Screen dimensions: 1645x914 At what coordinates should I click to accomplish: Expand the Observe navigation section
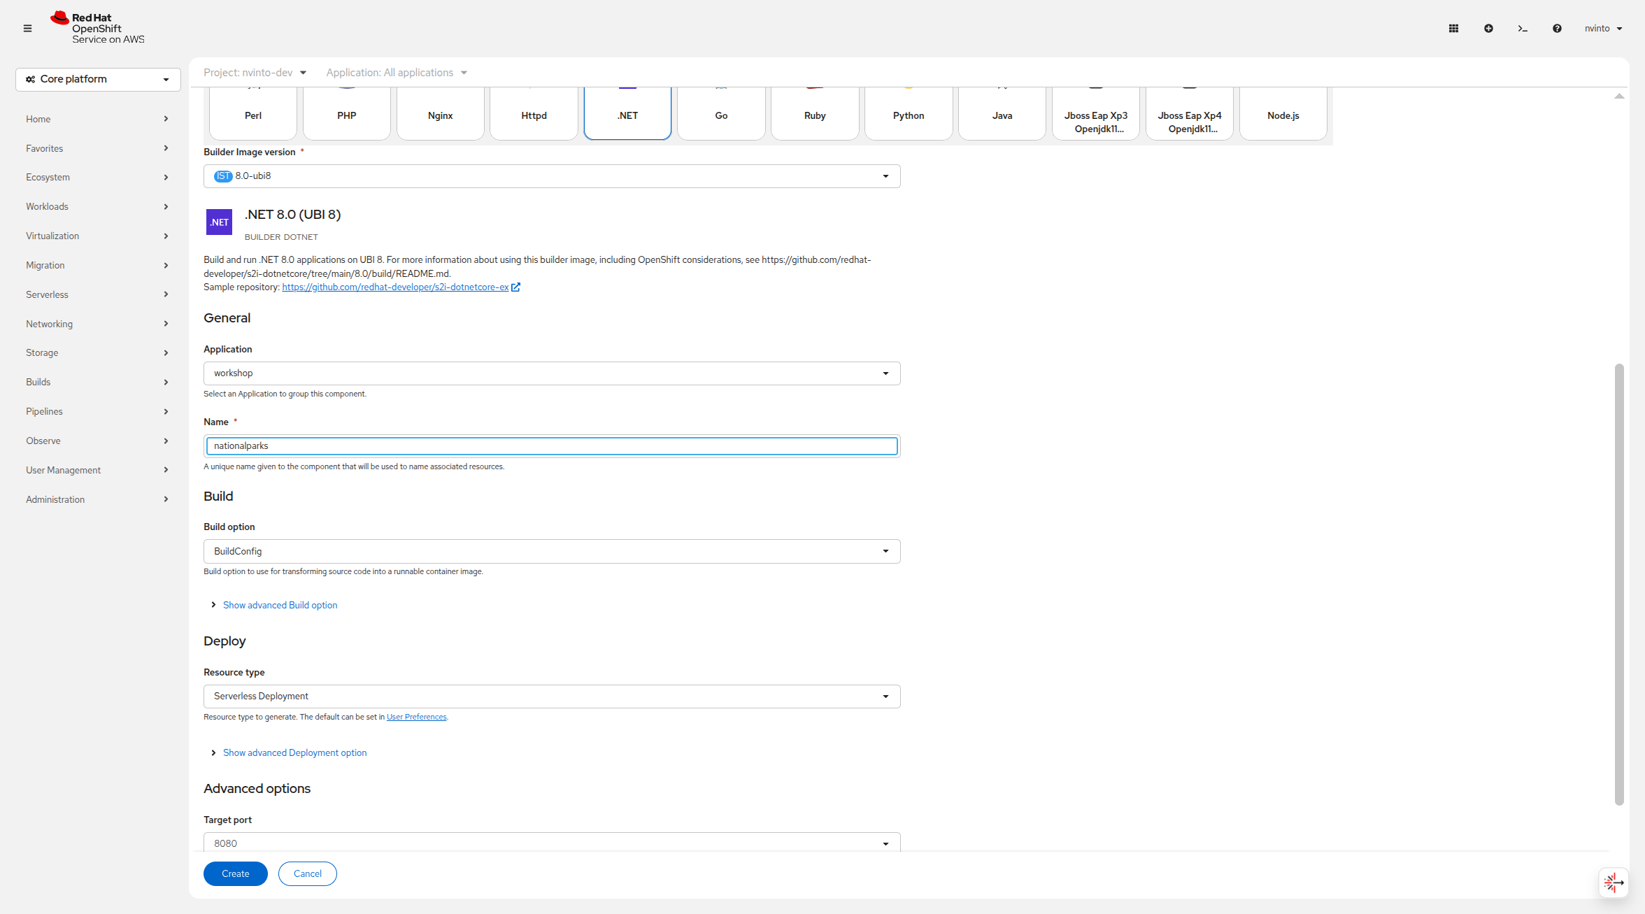(x=98, y=441)
